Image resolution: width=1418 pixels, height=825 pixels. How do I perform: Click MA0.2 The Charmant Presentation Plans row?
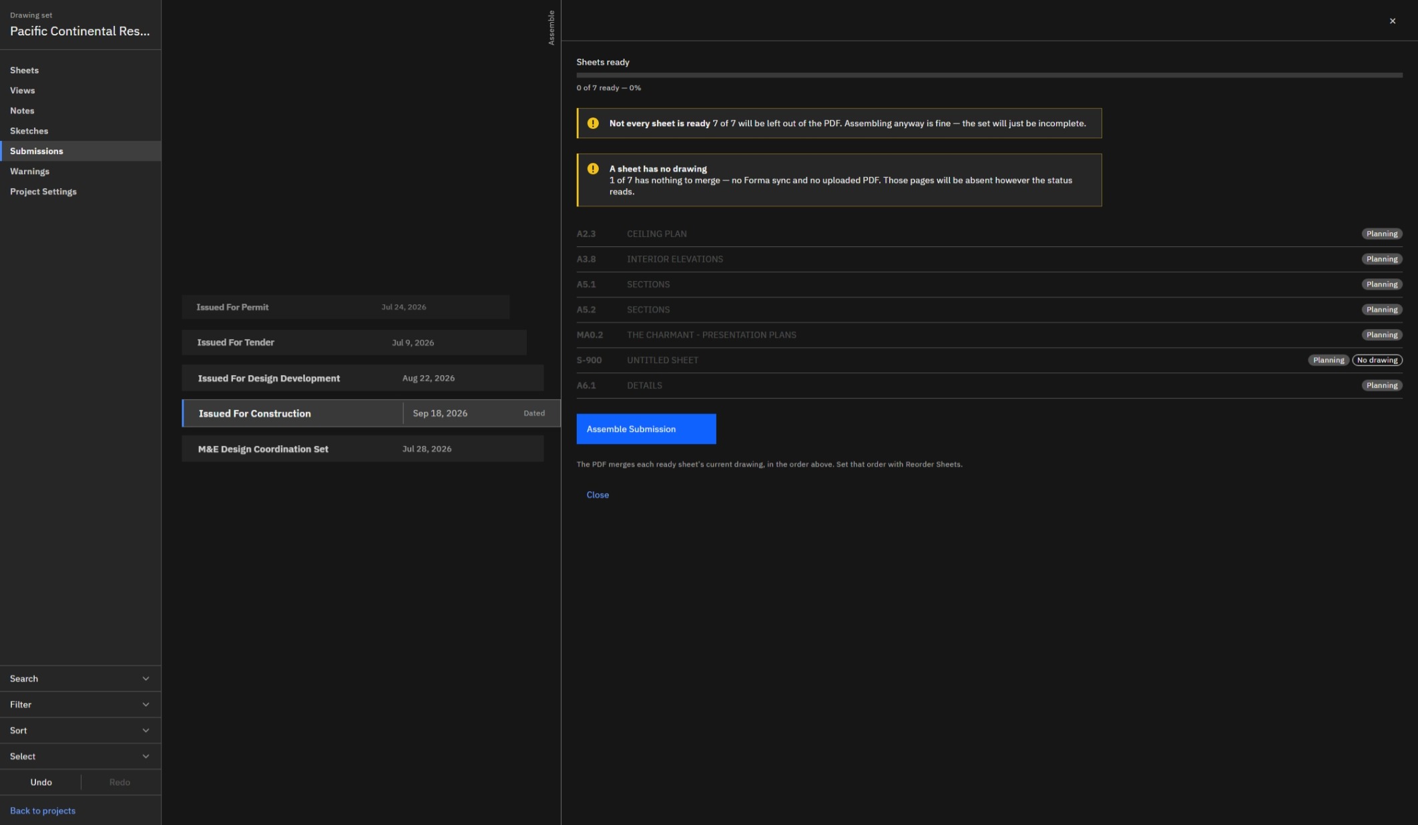coord(989,335)
